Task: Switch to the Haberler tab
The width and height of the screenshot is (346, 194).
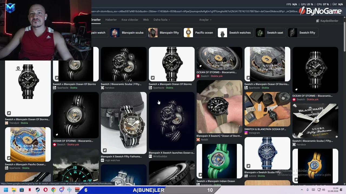Action: coord(111,20)
